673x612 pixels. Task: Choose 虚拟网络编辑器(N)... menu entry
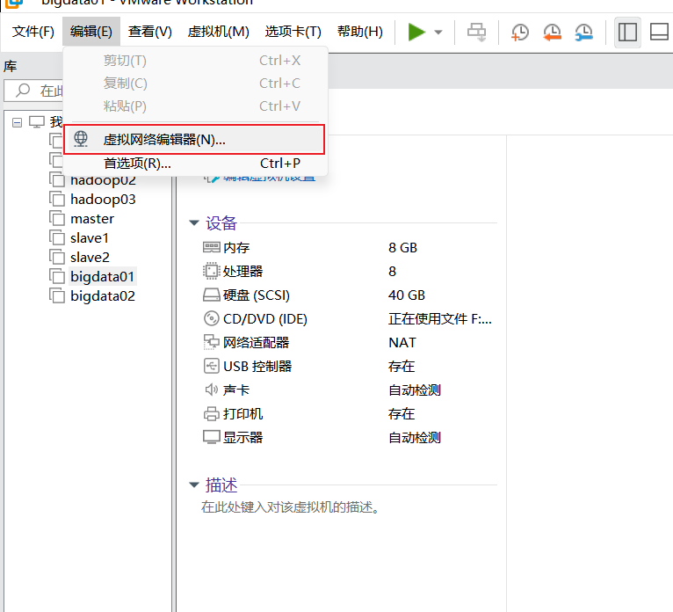point(194,139)
